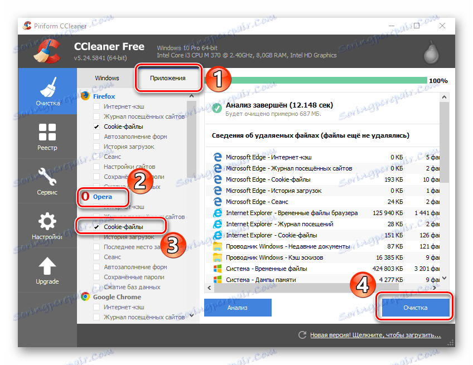
Task: Select row Microsoft Edge - Cookie-файлы
Action: [323, 179]
